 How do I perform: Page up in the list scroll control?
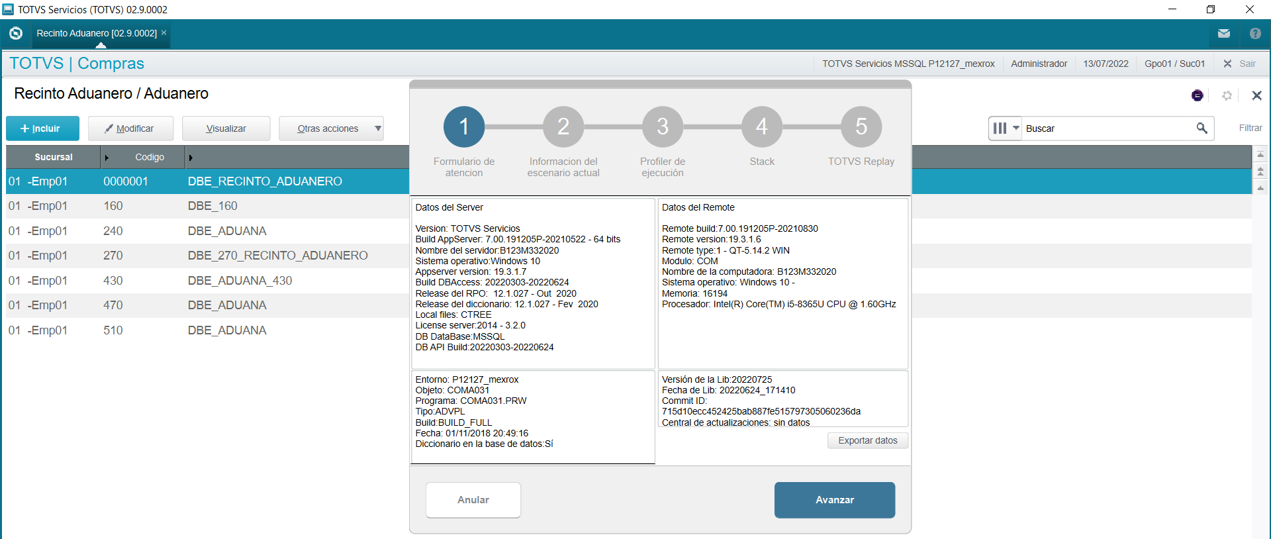(1260, 171)
